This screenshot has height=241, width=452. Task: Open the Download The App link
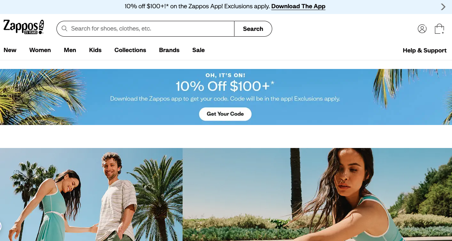[298, 6]
